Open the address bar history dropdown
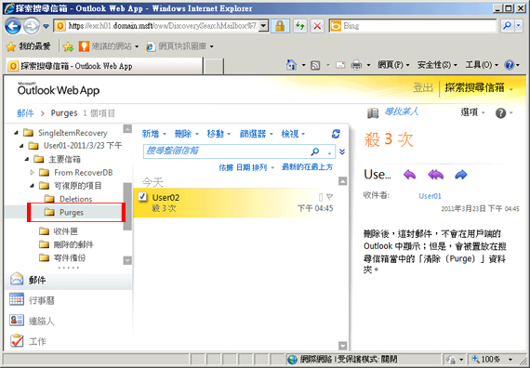This screenshot has height=368, width=530. click(x=264, y=26)
